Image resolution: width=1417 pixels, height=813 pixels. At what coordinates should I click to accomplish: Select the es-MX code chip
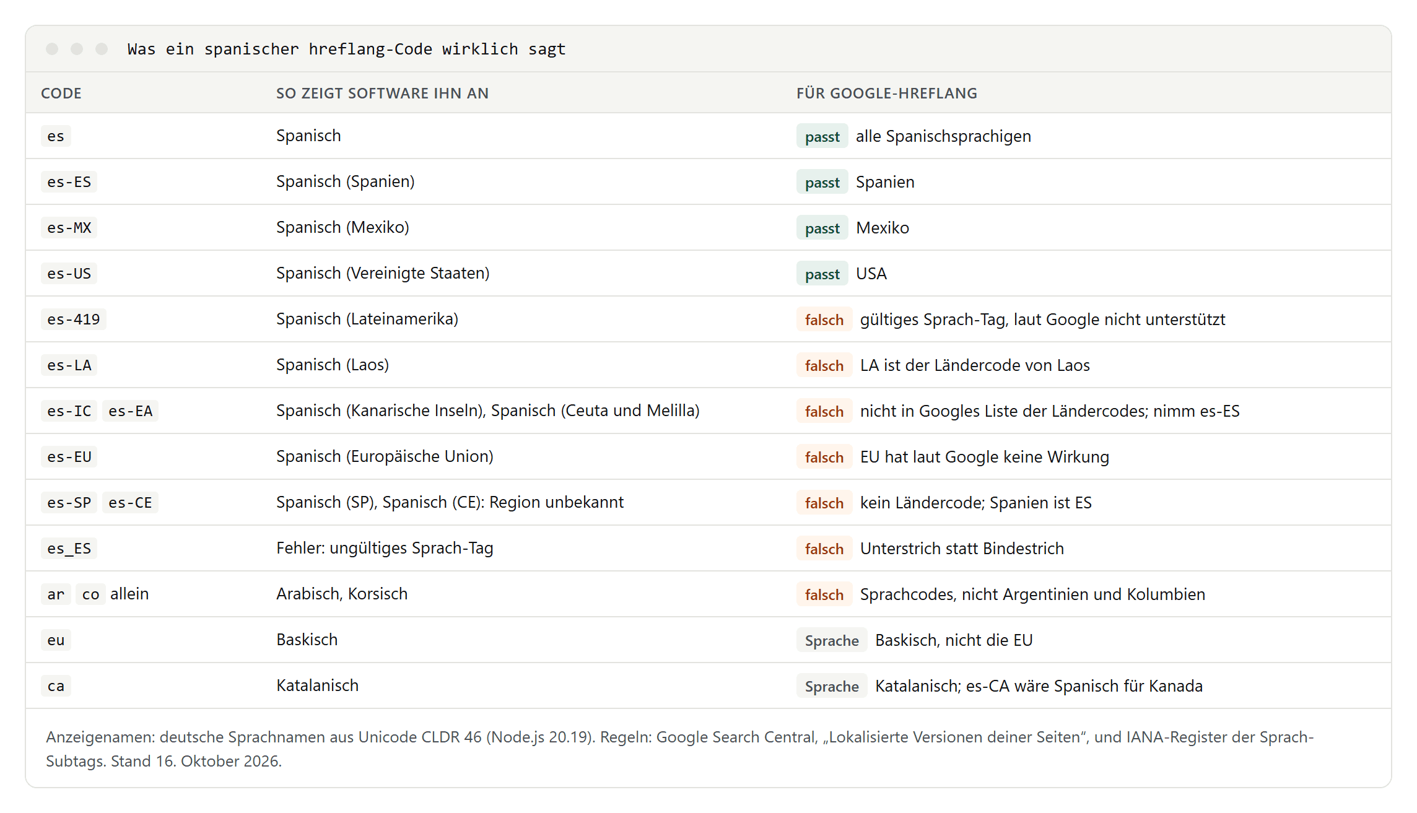pyautogui.click(x=69, y=228)
